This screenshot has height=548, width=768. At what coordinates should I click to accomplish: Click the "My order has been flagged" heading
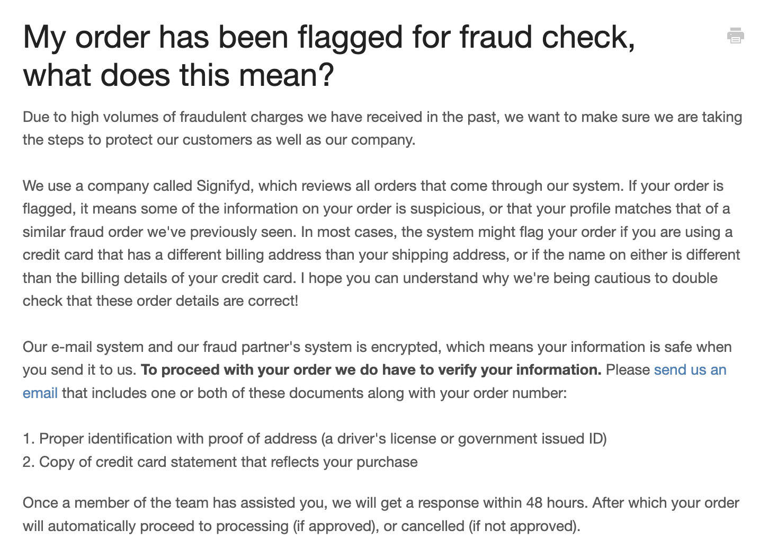[328, 37]
